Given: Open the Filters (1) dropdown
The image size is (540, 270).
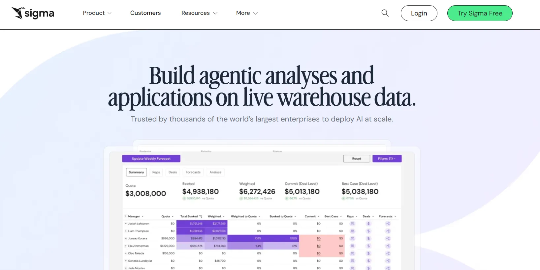Looking at the screenshot, I should tap(387, 159).
